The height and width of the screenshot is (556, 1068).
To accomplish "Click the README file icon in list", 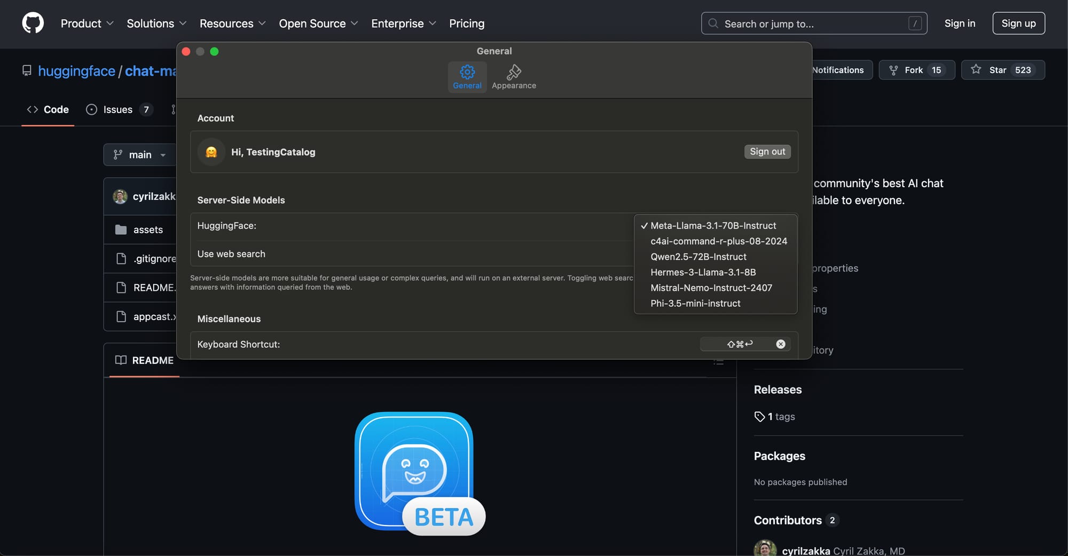I will (121, 288).
